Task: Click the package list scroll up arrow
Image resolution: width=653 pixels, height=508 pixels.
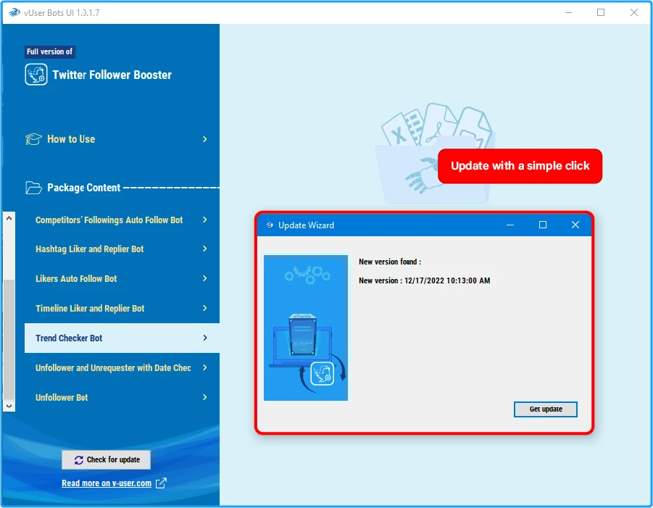Action: pos(9,218)
